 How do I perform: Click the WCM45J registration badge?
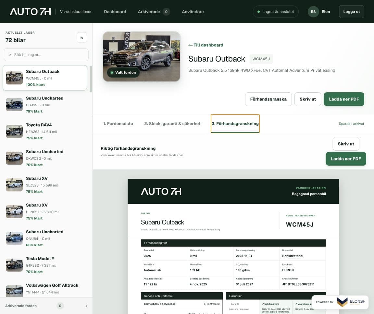[261, 59]
